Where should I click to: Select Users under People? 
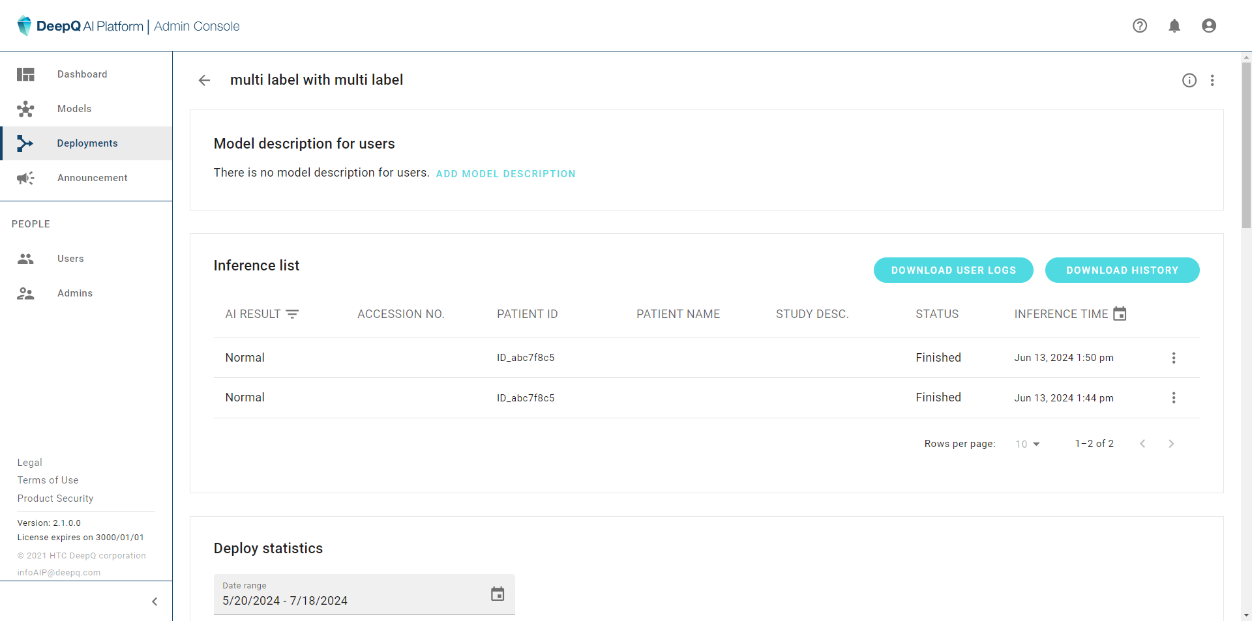coord(70,259)
